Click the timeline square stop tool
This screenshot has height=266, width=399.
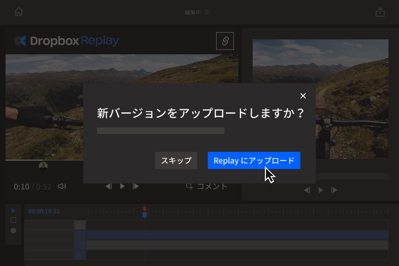pos(13,220)
